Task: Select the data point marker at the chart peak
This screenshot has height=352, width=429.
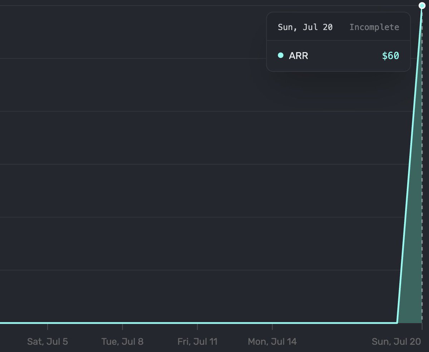Action: click(422, 5)
